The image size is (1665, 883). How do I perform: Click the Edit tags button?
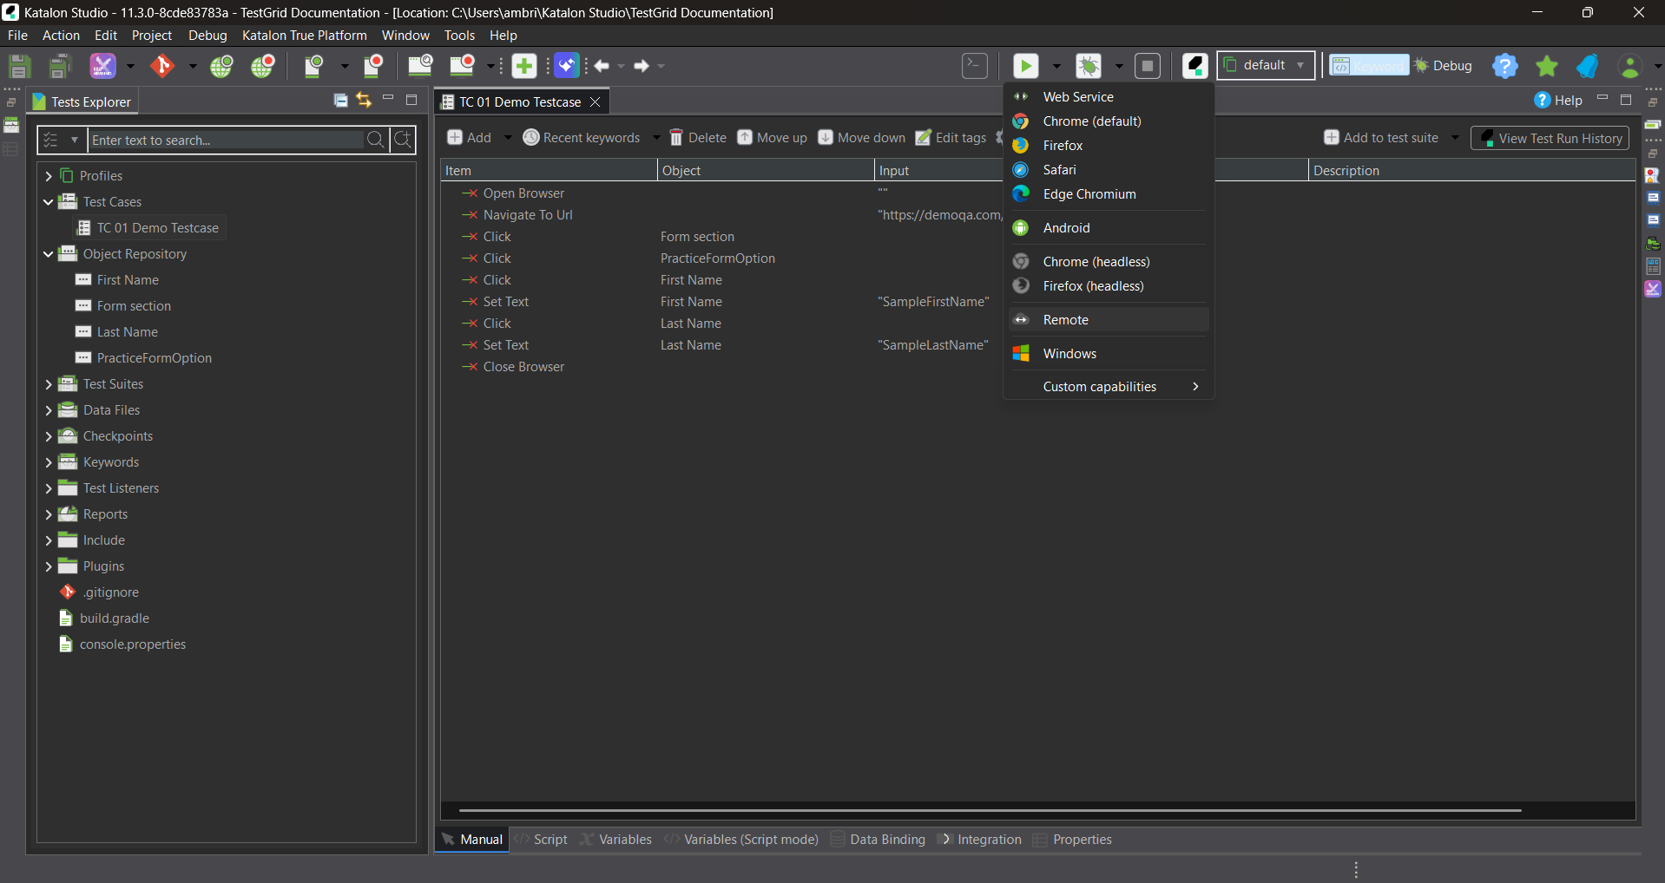(951, 138)
